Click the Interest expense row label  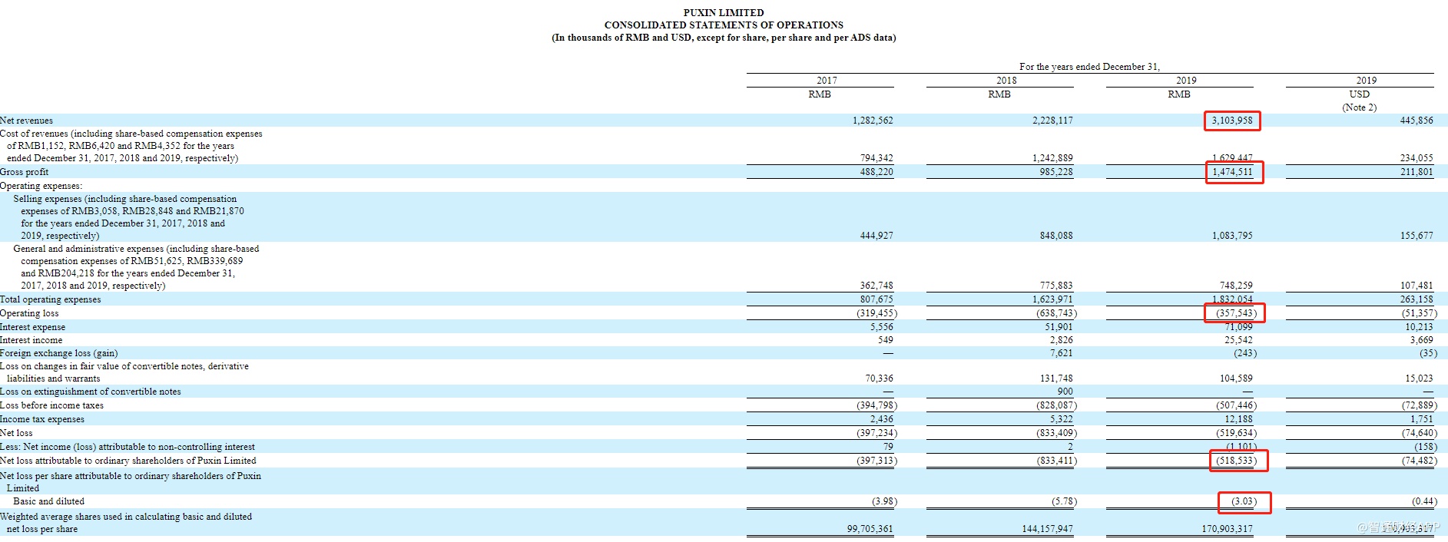pyautogui.click(x=32, y=327)
